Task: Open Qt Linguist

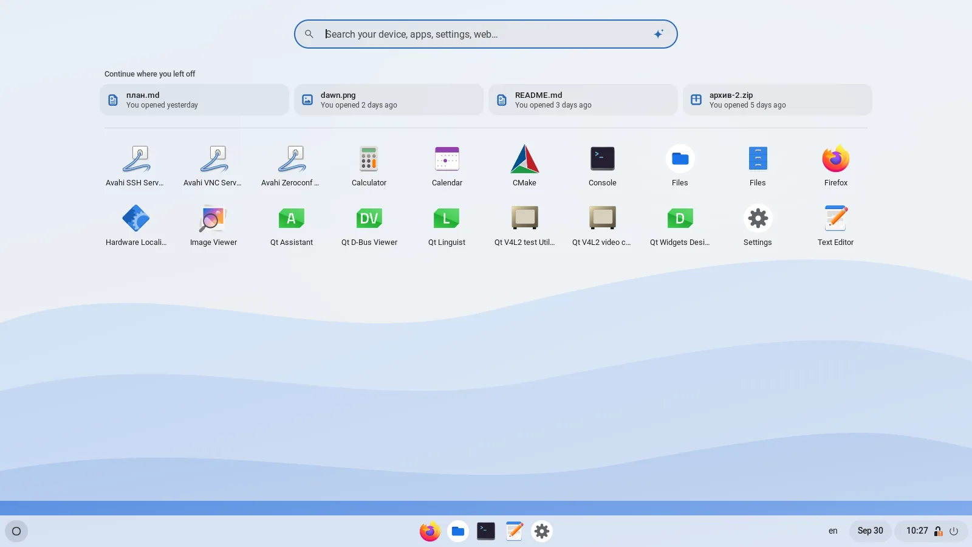Action: (447, 225)
